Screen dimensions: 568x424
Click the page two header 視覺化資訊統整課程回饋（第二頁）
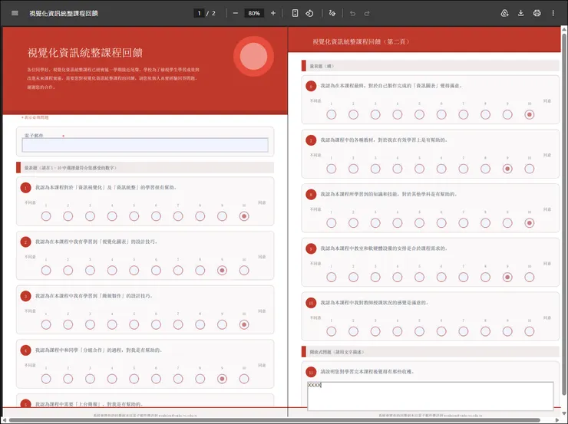point(362,41)
